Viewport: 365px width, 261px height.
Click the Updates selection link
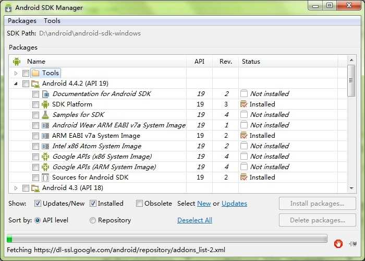click(x=234, y=204)
